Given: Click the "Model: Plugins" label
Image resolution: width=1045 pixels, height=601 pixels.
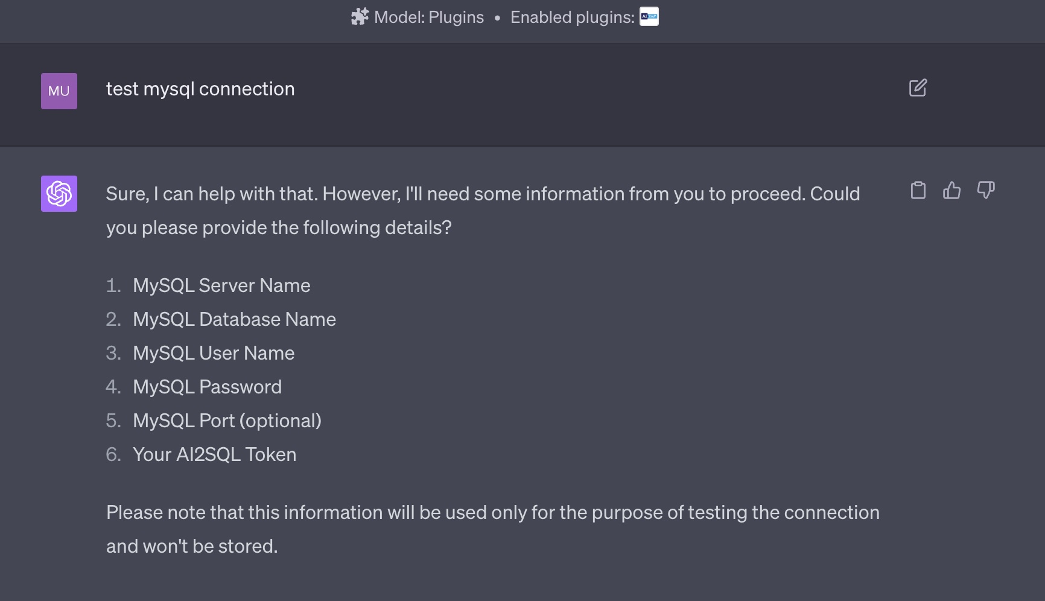Looking at the screenshot, I should 428,17.
